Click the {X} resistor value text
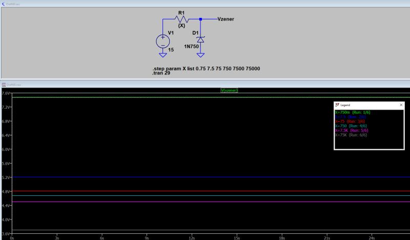This screenshot has width=410, height=240. click(181, 26)
